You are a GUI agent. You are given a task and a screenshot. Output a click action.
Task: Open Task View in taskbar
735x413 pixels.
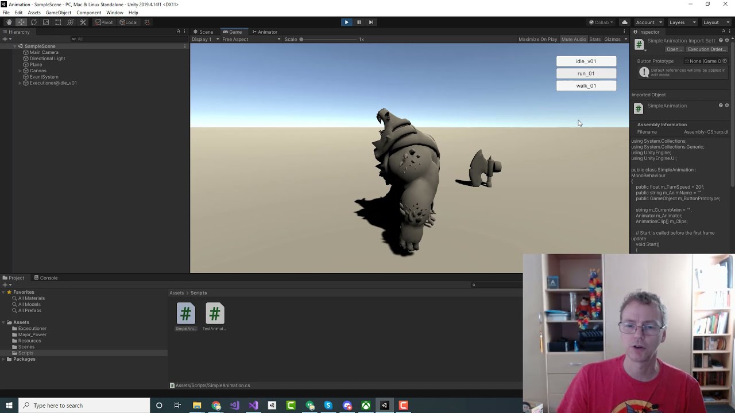pos(177,406)
